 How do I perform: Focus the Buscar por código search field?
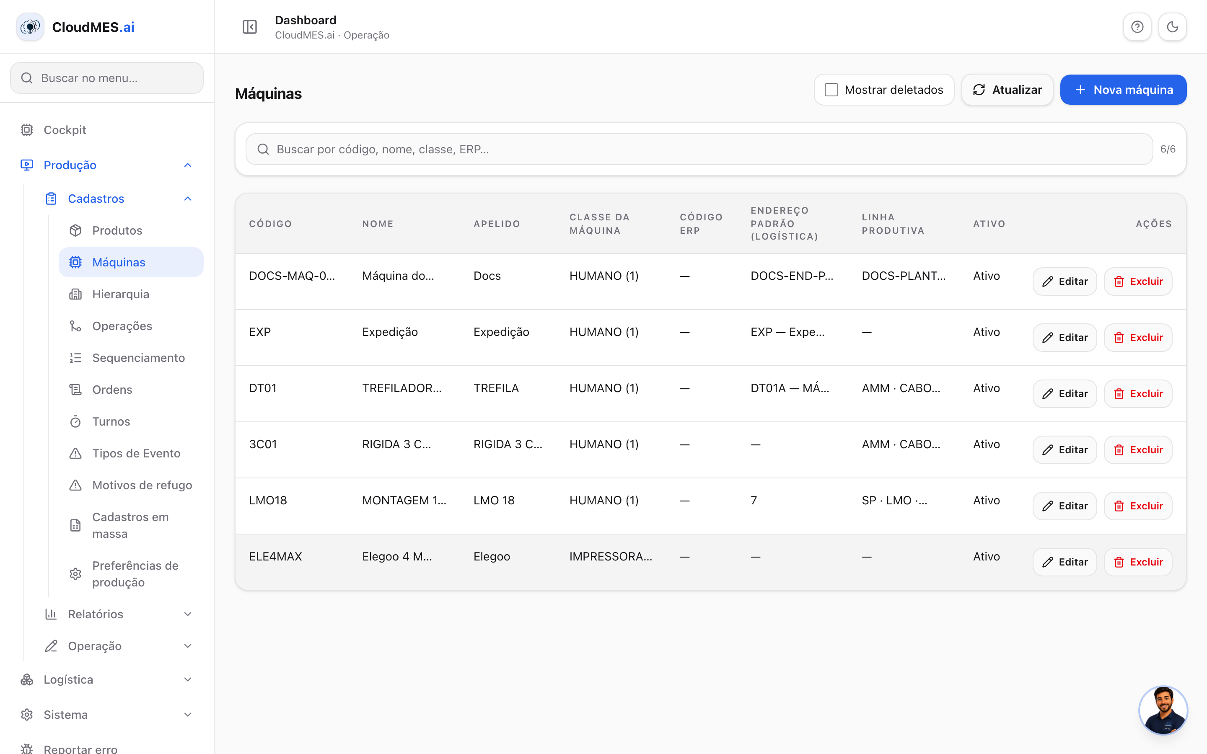[699, 149]
